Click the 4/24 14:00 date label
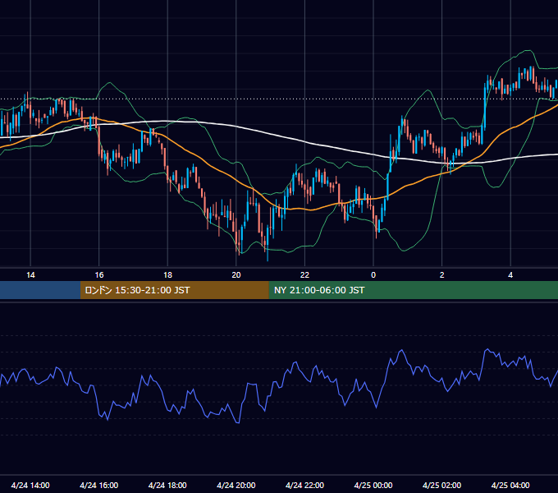Image resolution: width=558 pixels, height=493 pixels. (30, 485)
